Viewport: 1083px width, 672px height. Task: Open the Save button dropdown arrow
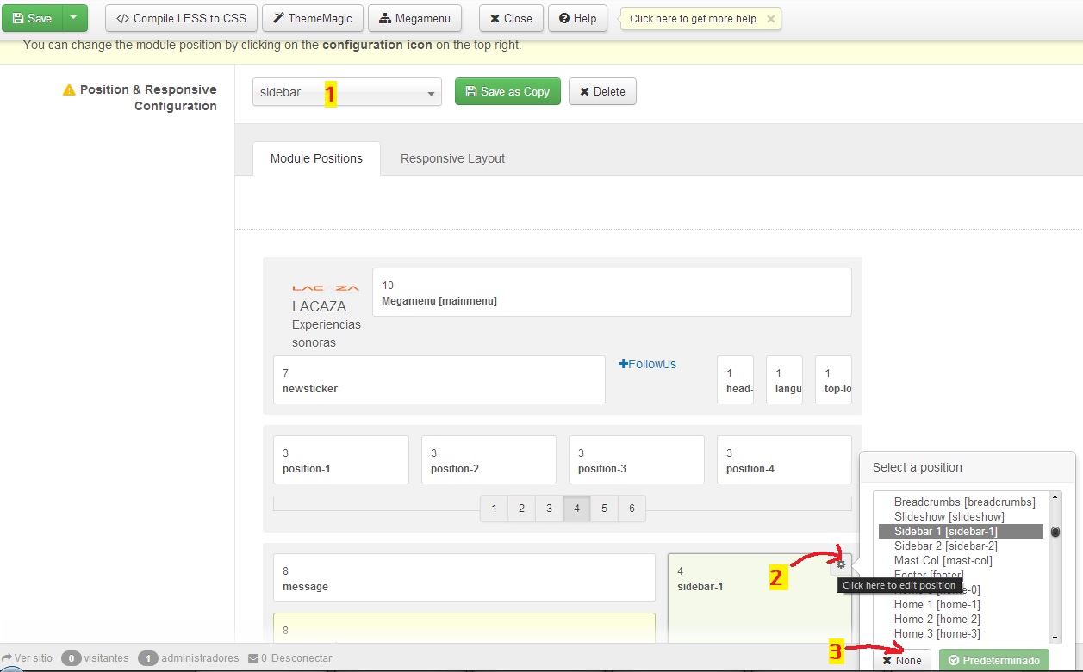[x=75, y=18]
